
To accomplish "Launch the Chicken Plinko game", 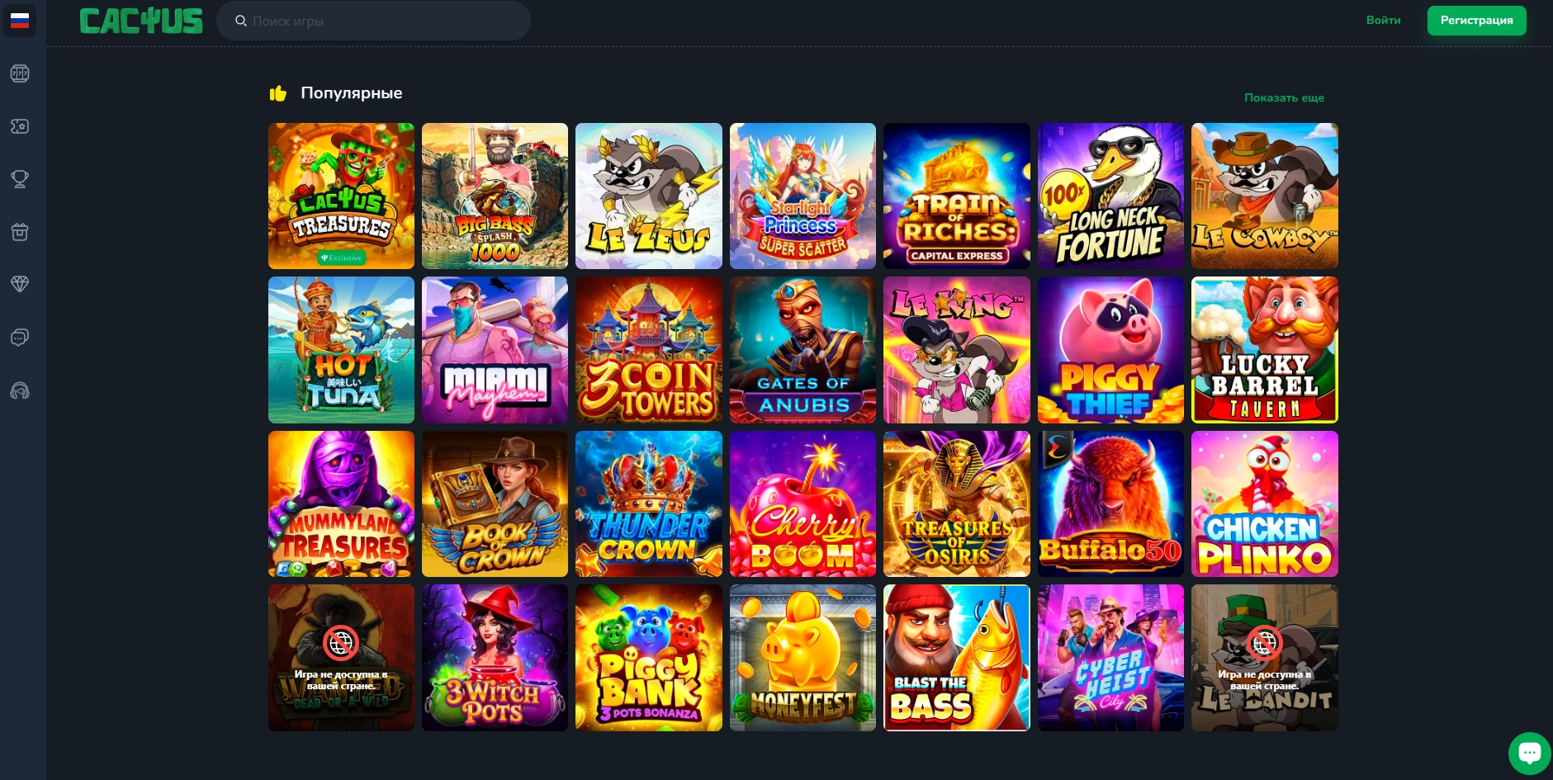I will (x=1264, y=503).
